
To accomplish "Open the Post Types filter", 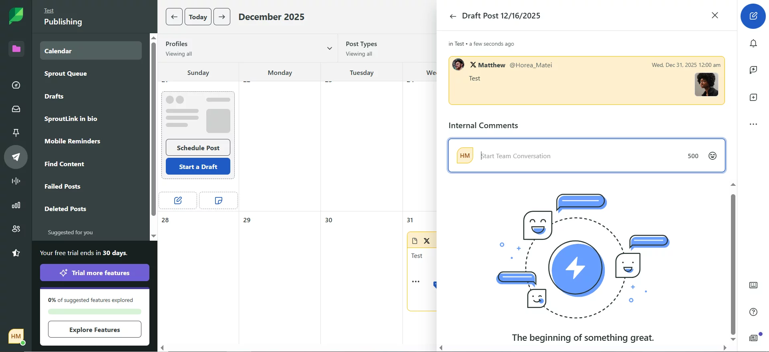I will pyautogui.click(x=387, y=48).
